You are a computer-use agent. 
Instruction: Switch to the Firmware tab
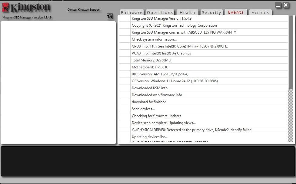point(131,12)
